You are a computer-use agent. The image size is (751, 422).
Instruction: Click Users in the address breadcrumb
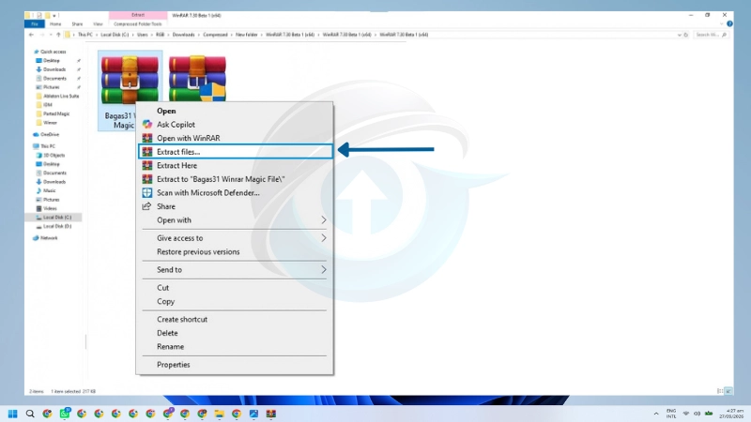(x=143, y=35)
